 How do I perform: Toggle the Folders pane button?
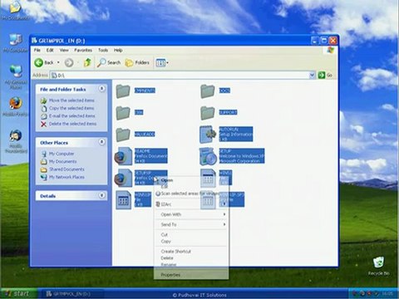pos(137,62)
